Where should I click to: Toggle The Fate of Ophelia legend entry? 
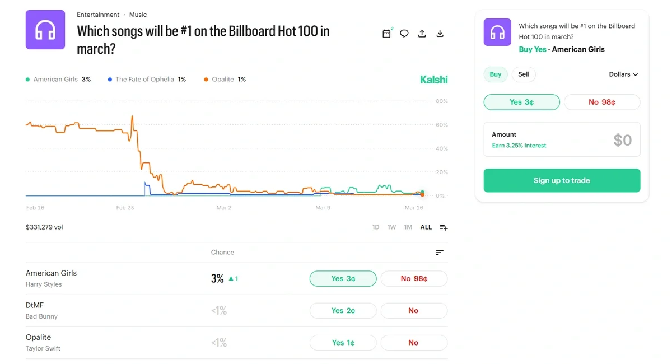[x=146, y=79]
